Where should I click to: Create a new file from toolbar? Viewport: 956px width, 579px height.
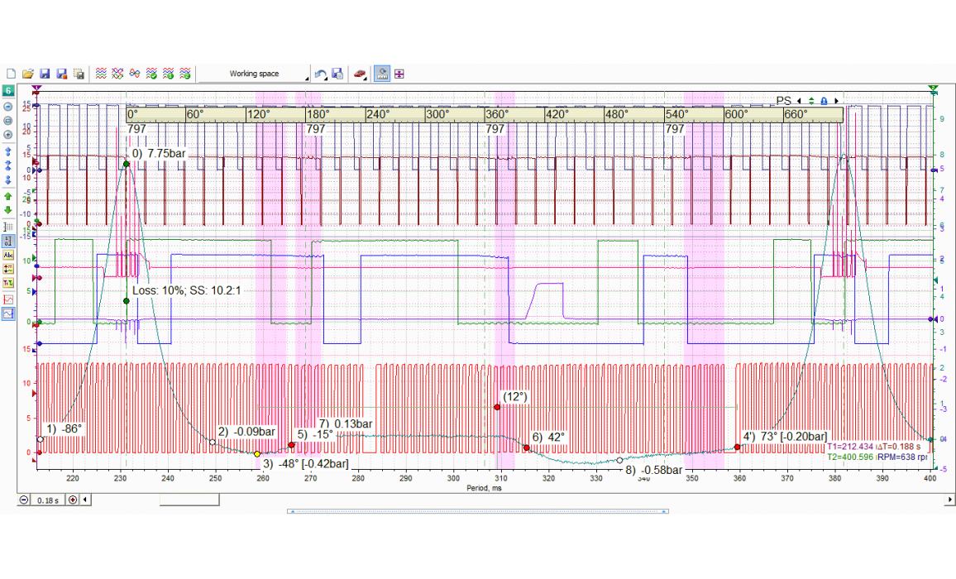11,74
